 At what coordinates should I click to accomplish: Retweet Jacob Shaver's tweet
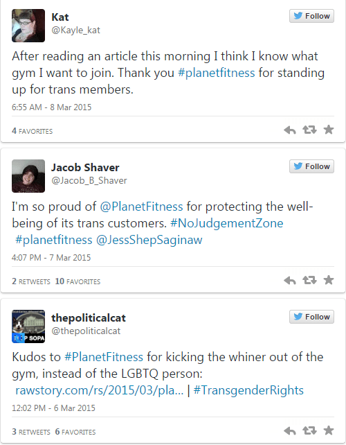[x=309, y=281]
